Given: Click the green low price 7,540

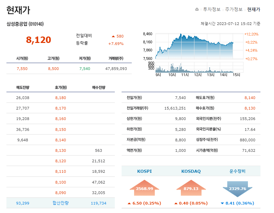Looking at the screenshot, I should (x=85, y=69).
